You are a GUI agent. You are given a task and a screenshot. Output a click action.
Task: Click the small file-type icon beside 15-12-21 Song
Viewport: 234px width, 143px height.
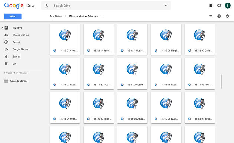click(x=55, y=51)
